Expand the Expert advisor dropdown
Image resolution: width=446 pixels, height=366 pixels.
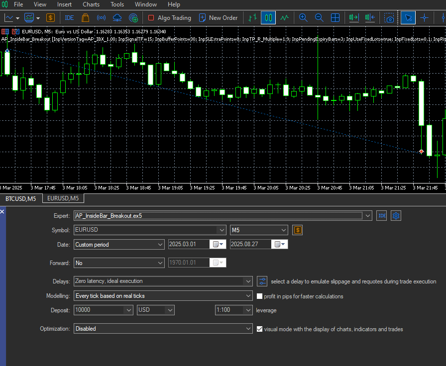point(367,216)
